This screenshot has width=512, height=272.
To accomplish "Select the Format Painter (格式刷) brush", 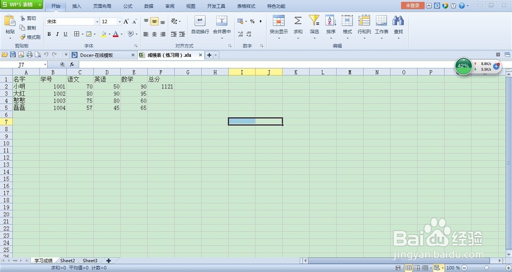I will [23, 37].
